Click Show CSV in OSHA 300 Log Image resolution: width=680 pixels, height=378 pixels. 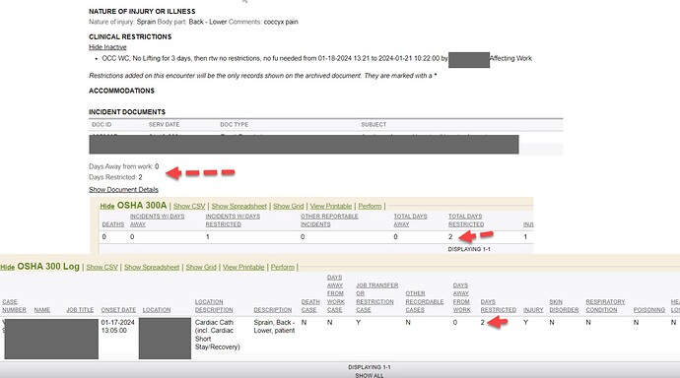(102, 267)
